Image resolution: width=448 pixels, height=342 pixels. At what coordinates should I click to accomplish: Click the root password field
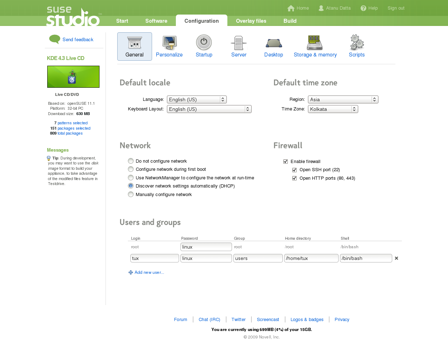pyautogui.click(x=206, y=247)
